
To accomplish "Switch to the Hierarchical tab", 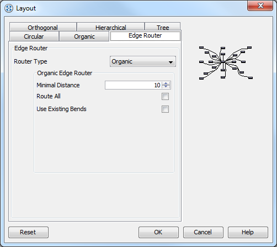I will coord(110,27).
